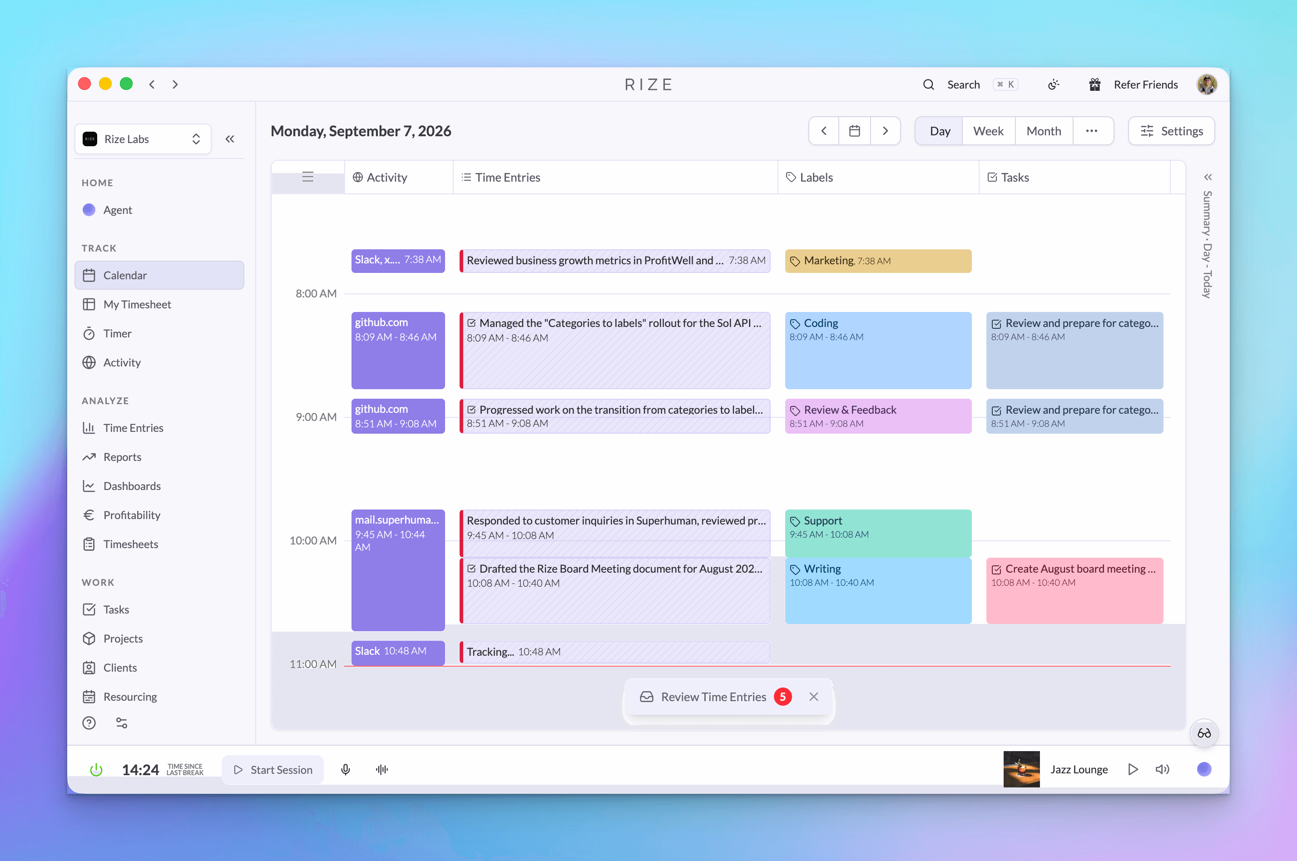Switch to Week view
The image size is (1297, 861).
pyautogui.click(x=988, y=131)
